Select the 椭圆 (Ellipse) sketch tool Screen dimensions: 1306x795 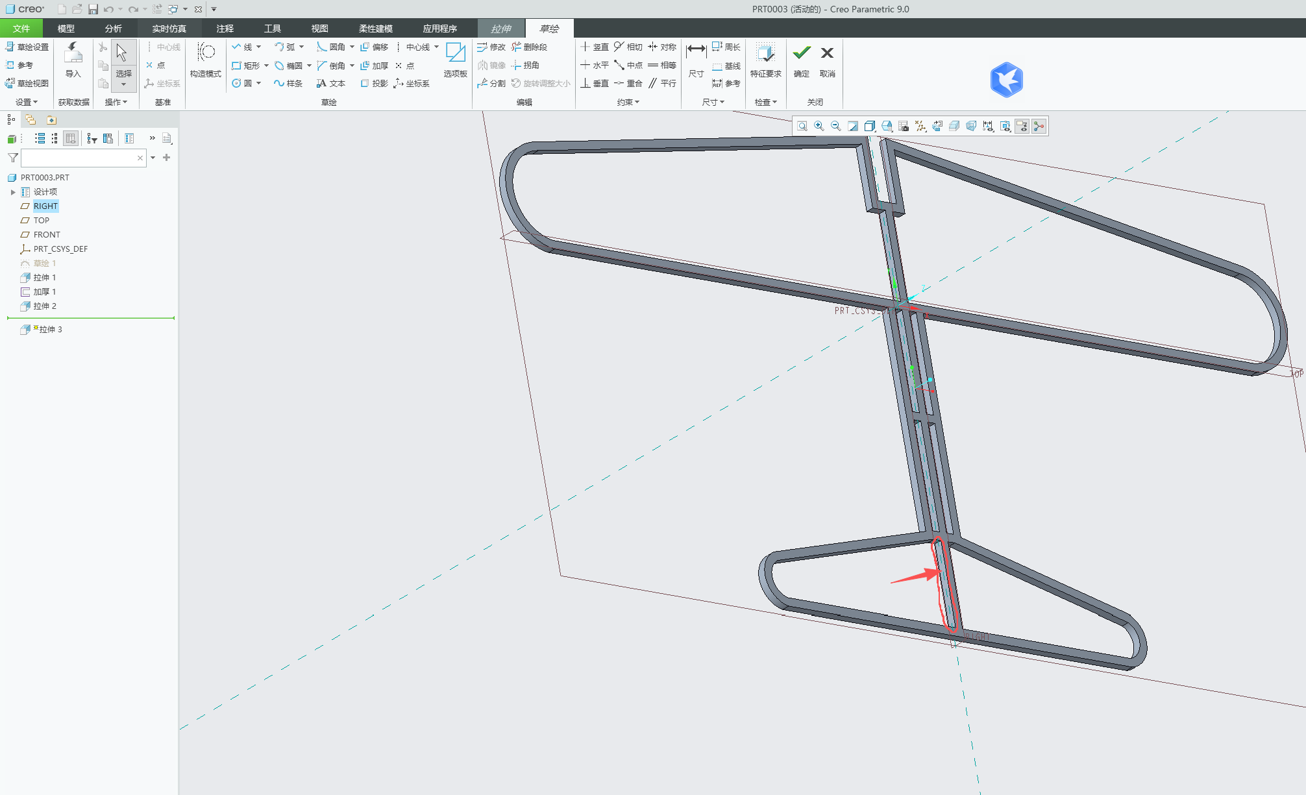tap(289, 66)
